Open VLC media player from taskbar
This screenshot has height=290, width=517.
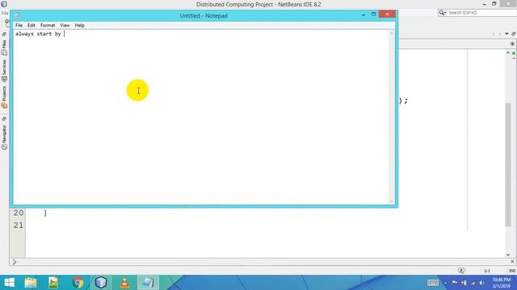click(x=124, y=283)
